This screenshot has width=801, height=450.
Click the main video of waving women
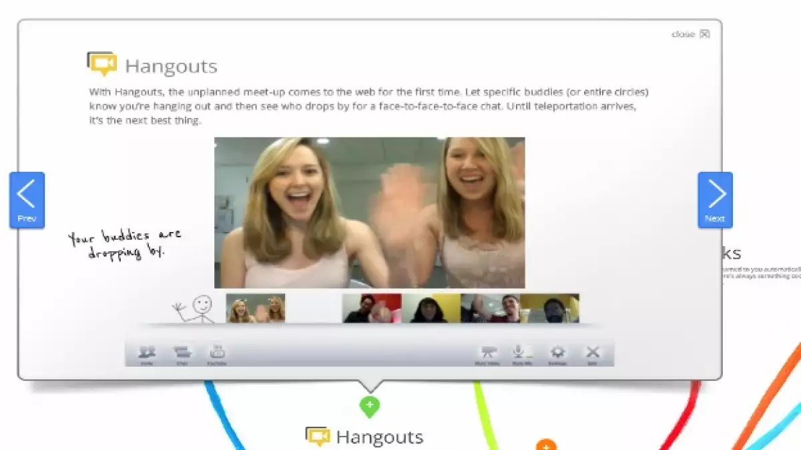click(369, 213)
